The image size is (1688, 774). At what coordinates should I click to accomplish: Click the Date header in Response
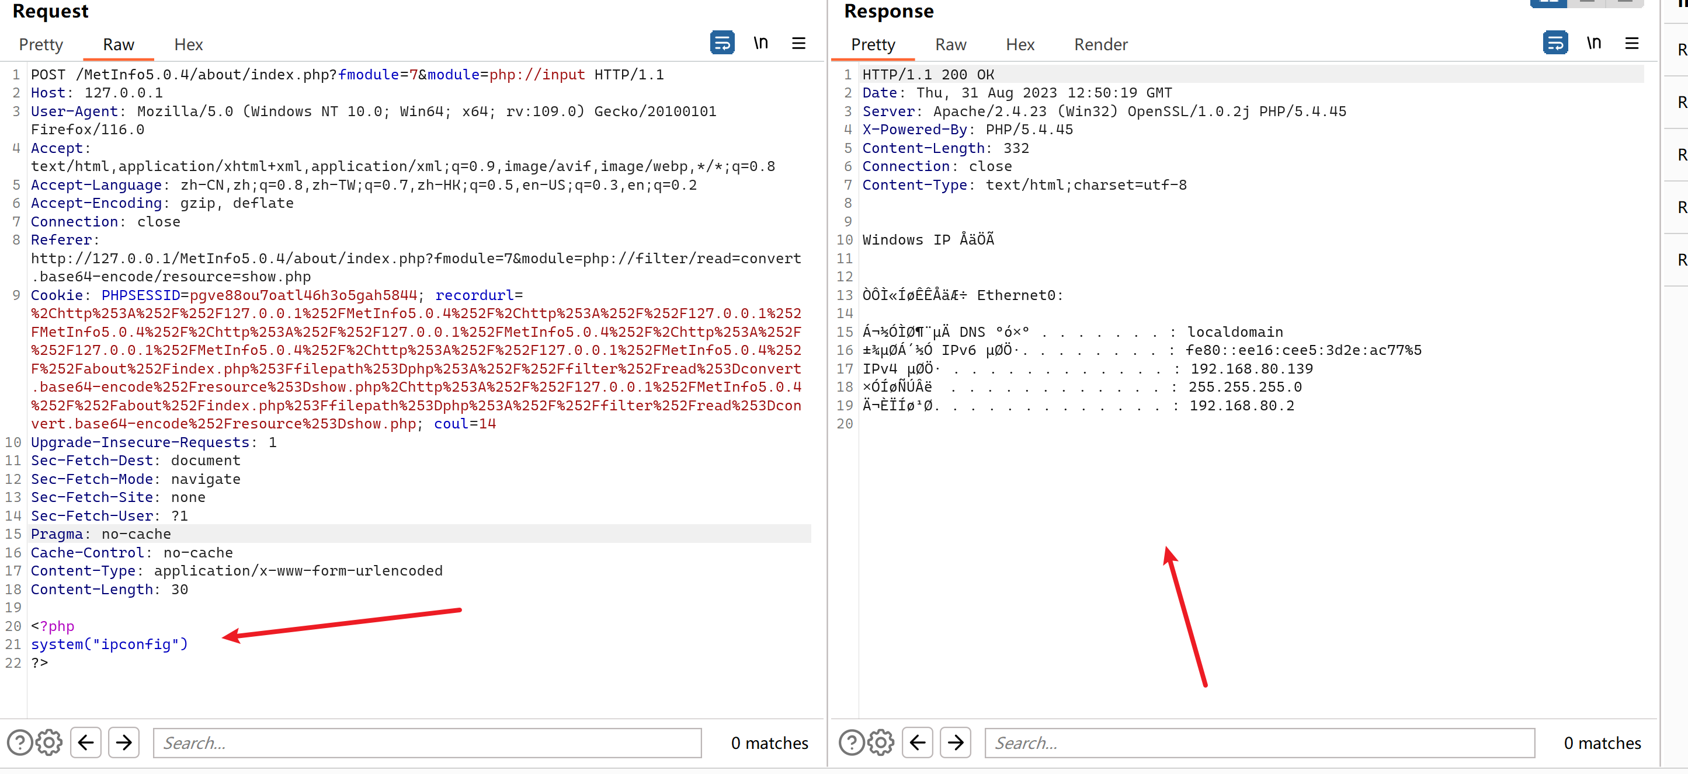[x=1017, y=93]
